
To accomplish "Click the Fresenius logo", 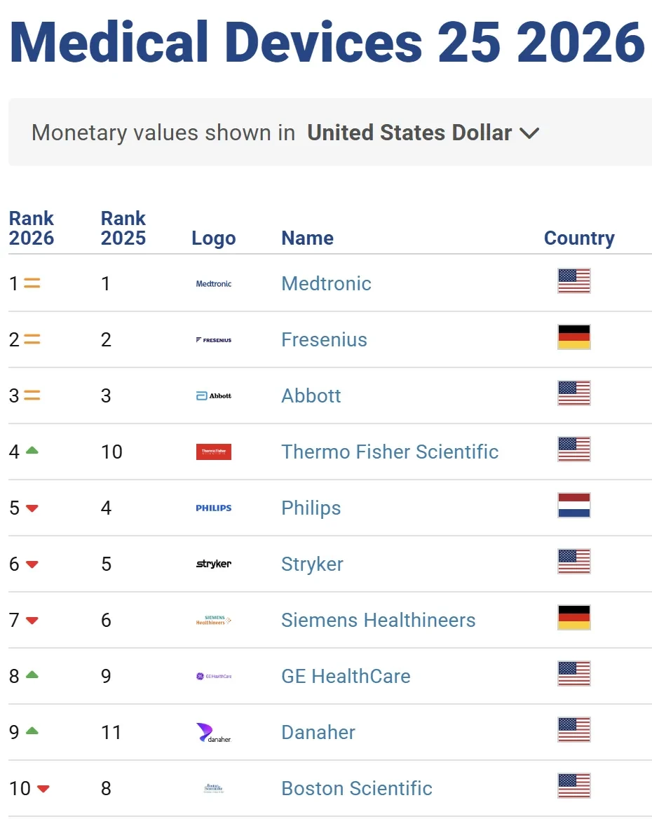I will click(214, 340).
